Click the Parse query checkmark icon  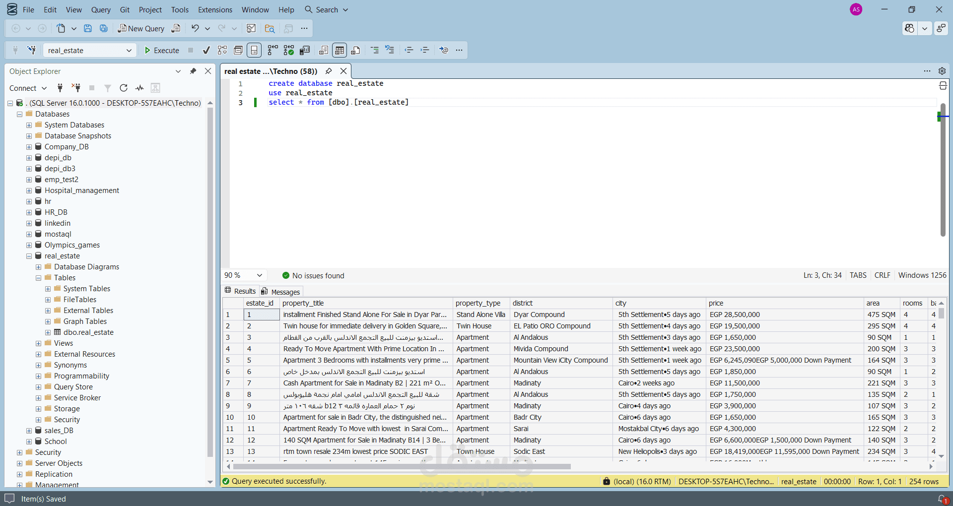pos(206,50)
